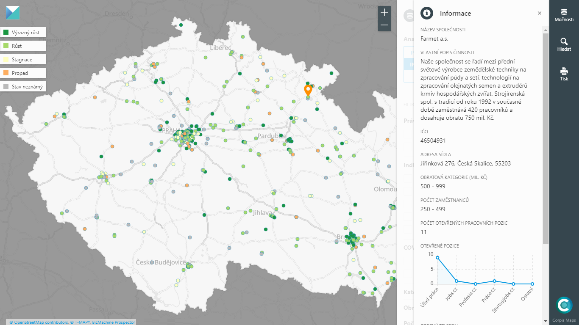Screen dimensions: 579x325
Task: Click Úřad práce data point on chart
Action: pyautogui.click(x=437, y=258)
